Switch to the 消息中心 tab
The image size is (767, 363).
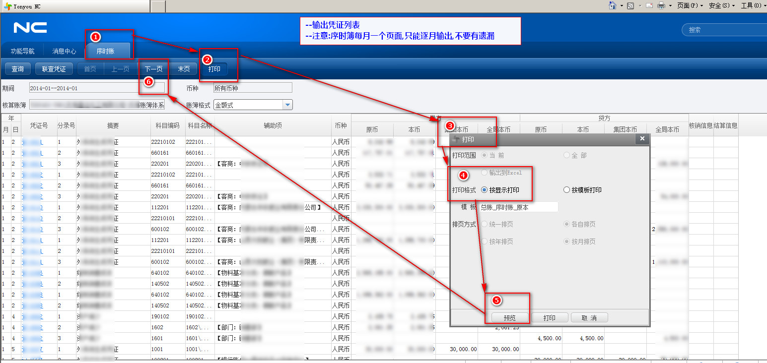(64, 51)
